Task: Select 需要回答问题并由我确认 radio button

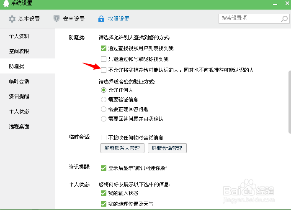Action: click(x=103, y=119)
